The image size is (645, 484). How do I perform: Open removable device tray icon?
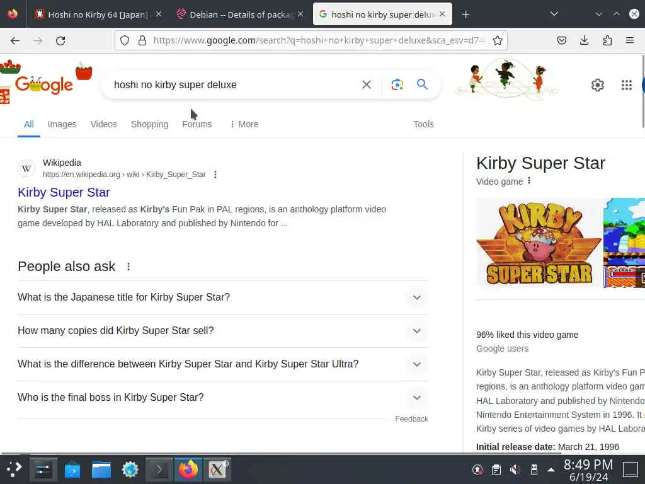534,469
